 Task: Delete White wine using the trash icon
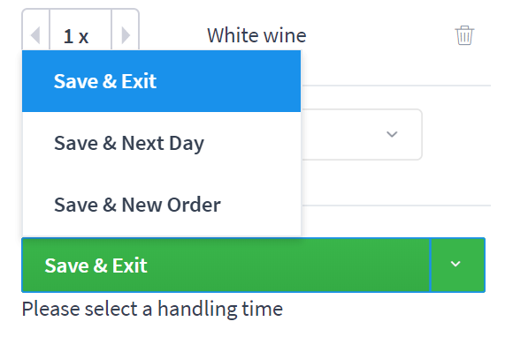[x=464, y=35]
